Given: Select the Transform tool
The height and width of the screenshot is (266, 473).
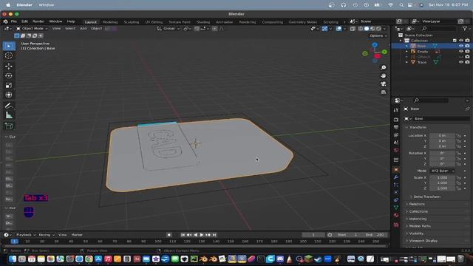Looking at the screenshot, I should tap(9, 95).
